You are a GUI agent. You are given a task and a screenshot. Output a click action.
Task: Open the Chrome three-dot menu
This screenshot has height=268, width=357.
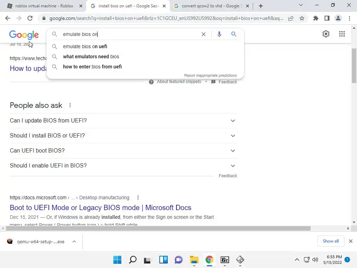click(x=349, y=18)
